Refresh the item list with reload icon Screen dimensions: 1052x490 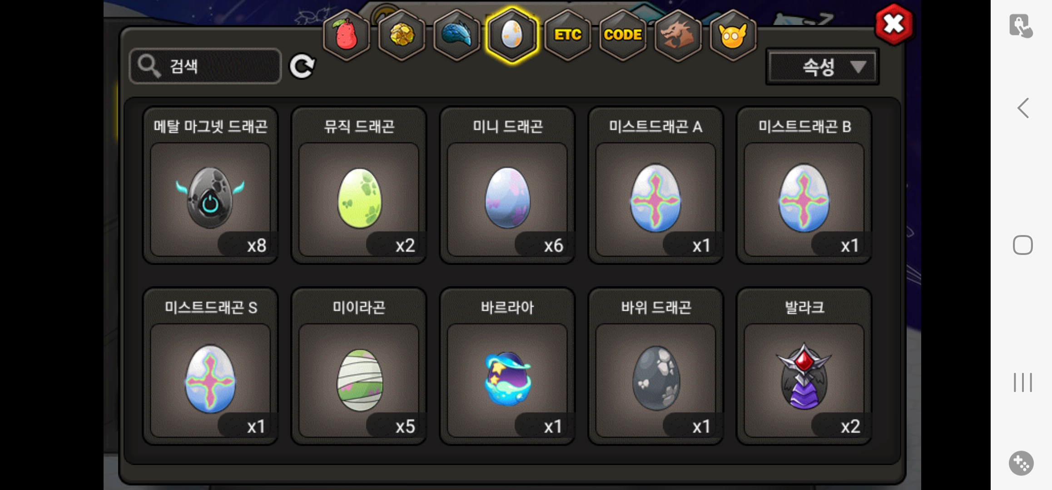pos(303,67)
